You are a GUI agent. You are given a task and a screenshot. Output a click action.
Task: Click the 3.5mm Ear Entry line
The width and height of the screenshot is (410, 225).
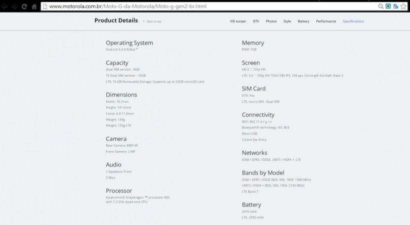point(254,139)
